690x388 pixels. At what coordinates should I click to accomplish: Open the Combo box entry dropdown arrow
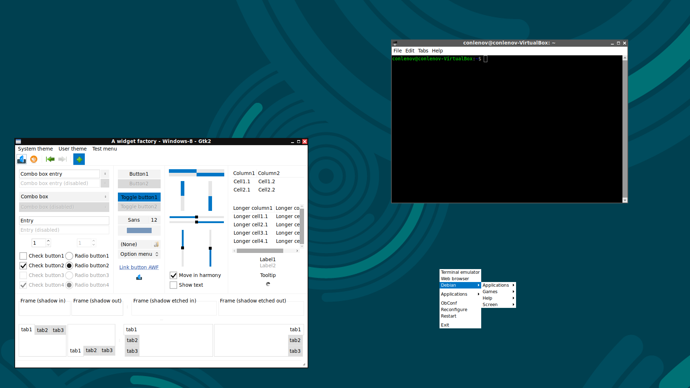(105, 174)
